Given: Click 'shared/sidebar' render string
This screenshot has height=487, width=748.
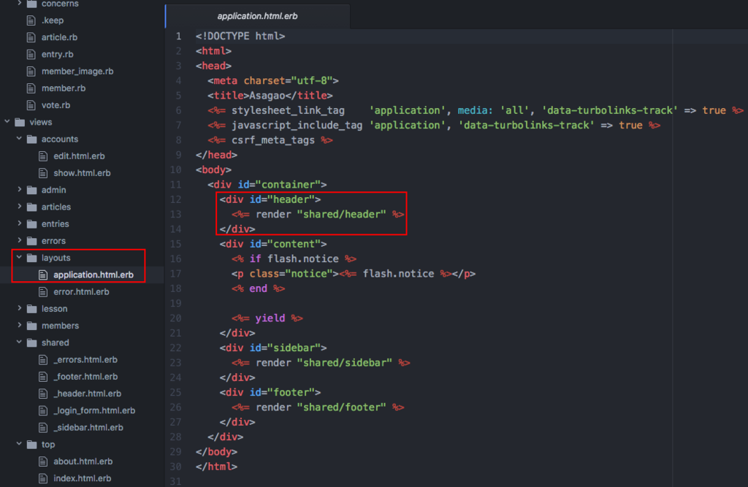Looking at the screenshot, I should coord(345,362).
